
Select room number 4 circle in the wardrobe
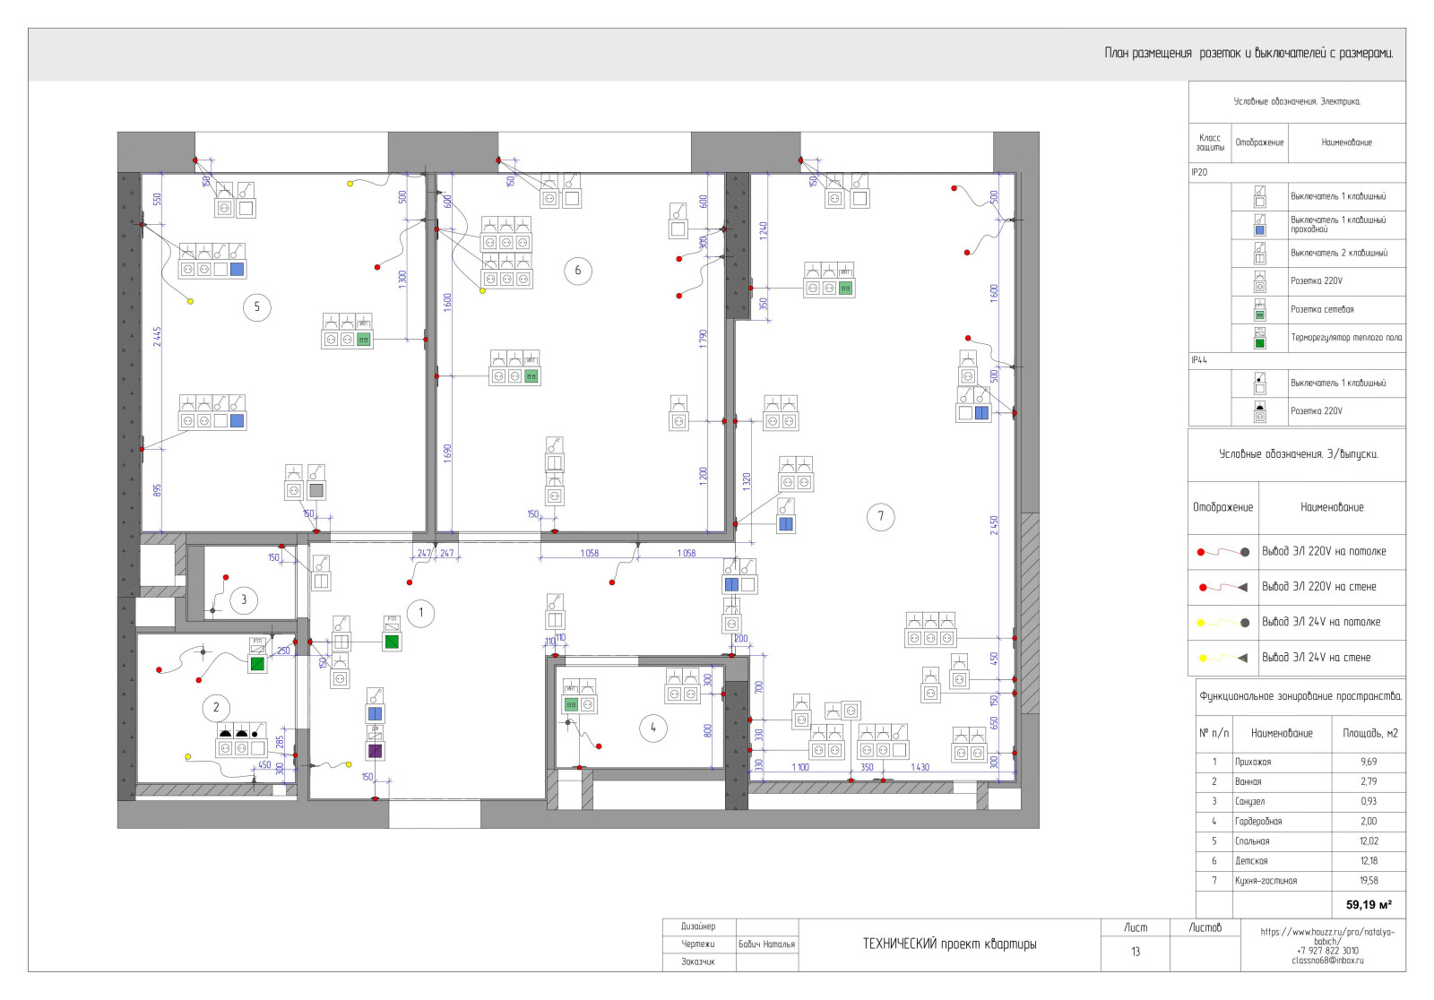(652, 728)
